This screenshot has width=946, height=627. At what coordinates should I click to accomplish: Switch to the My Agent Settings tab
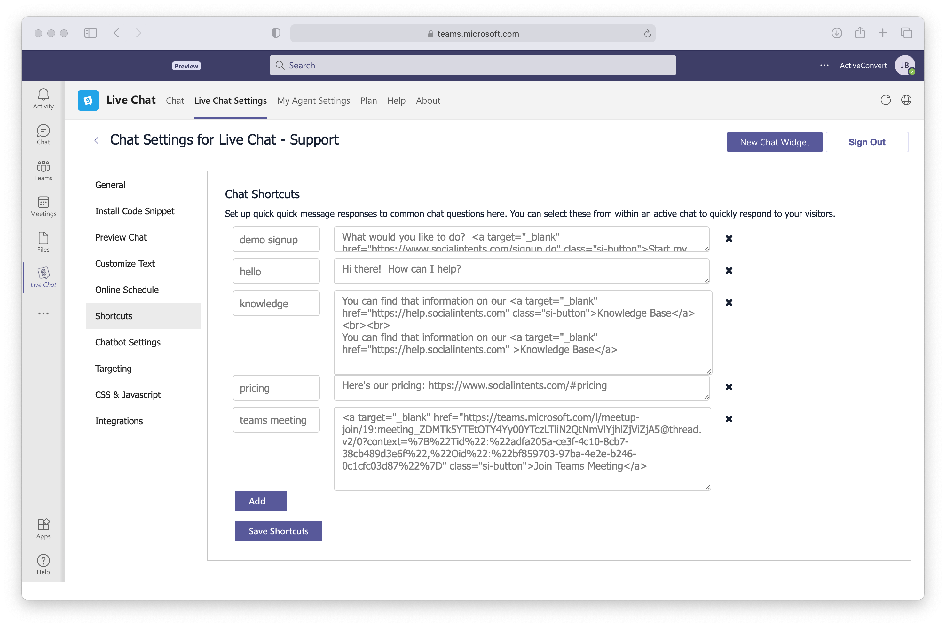click(313, 101)
